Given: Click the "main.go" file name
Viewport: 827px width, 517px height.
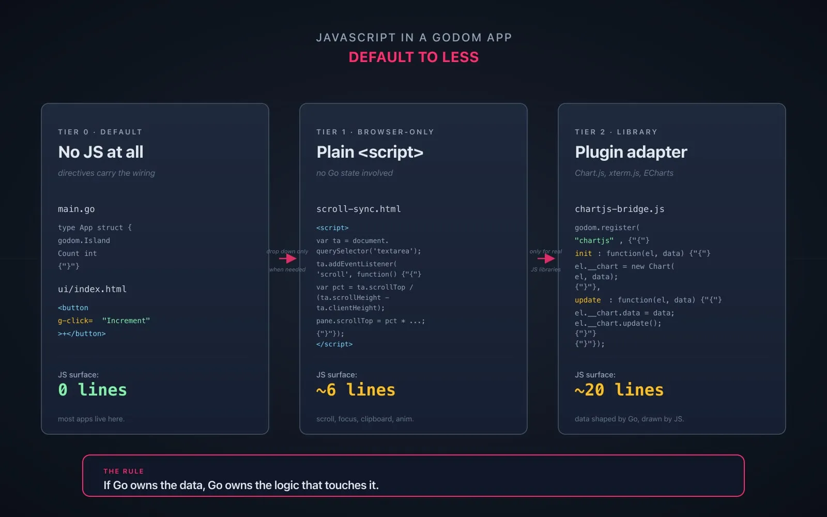Looking at the screenshot, I should [76, 209].
